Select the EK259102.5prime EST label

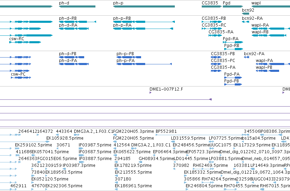tap(33, 145)
